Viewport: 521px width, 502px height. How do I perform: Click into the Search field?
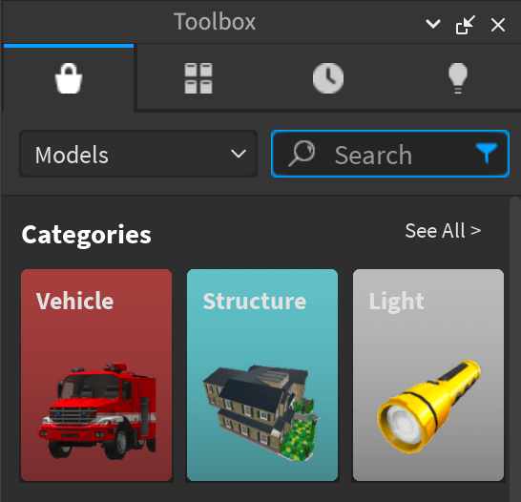[x=390, y=155]
